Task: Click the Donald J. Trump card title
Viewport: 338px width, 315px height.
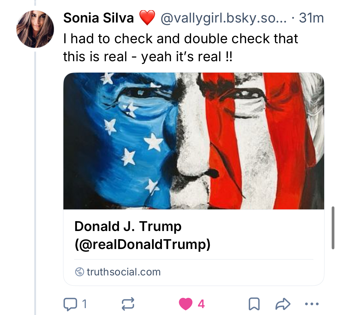Action: click(x=128, y=226)
